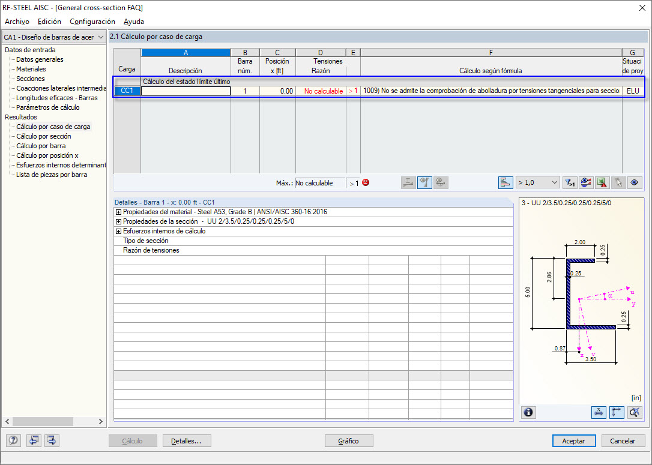Click the Máx. No calculable field
Screen dimensions: 652x465
coord(320,183)
